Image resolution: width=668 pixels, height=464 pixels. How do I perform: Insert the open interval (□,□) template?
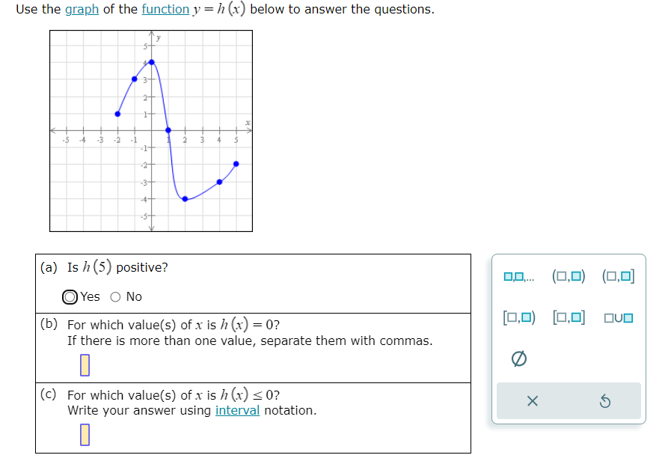[x=570, y=276]
